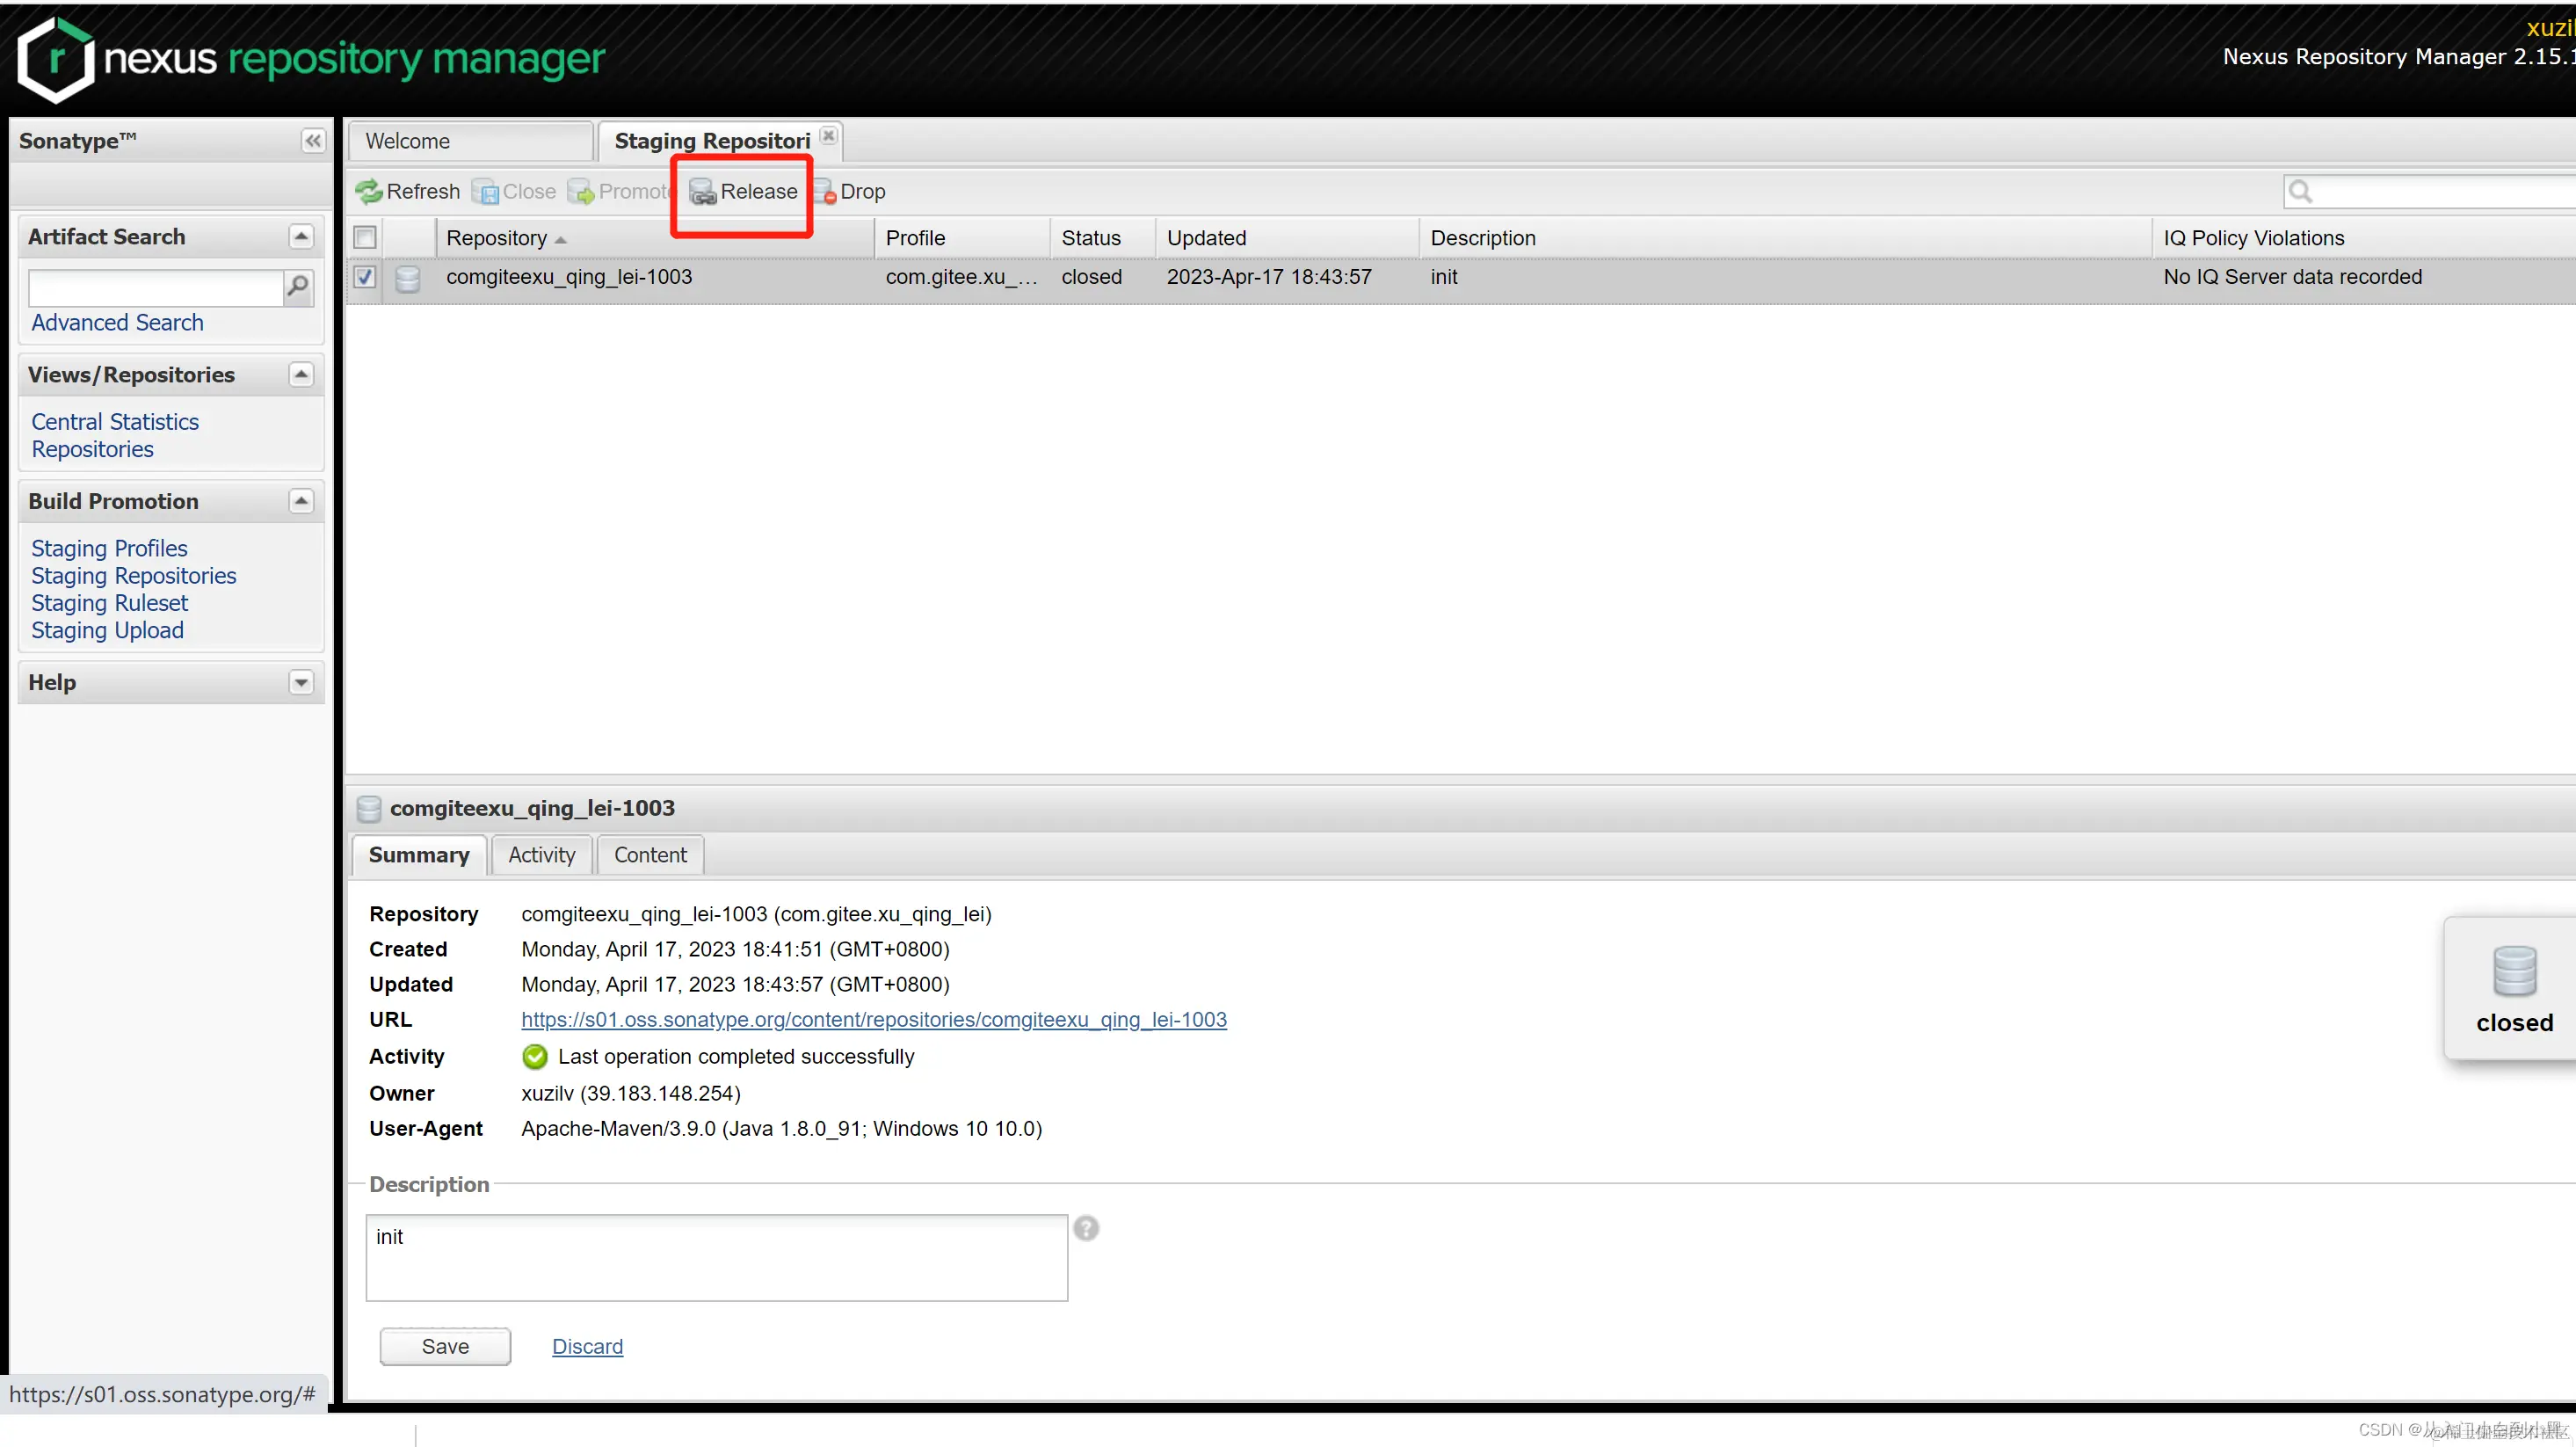This screenshot has height=1447, width=2576.
Task: Switch to the Activity tab
Action: pyautogui.click(x=541, y=855)
